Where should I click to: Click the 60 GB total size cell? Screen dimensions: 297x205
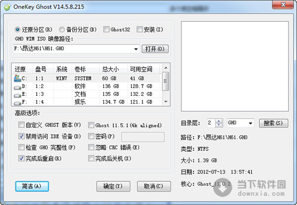[x=109, y=79]
